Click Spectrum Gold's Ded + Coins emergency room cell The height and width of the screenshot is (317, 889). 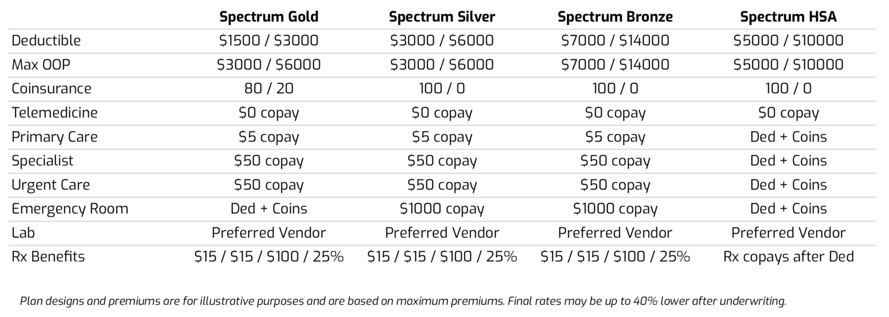pos(269,209)
